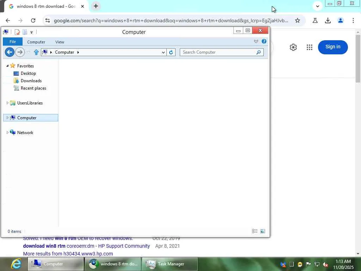Click the muted volume tray icon
The width and height of the screenshot is (361, 271).
[325, 264]
